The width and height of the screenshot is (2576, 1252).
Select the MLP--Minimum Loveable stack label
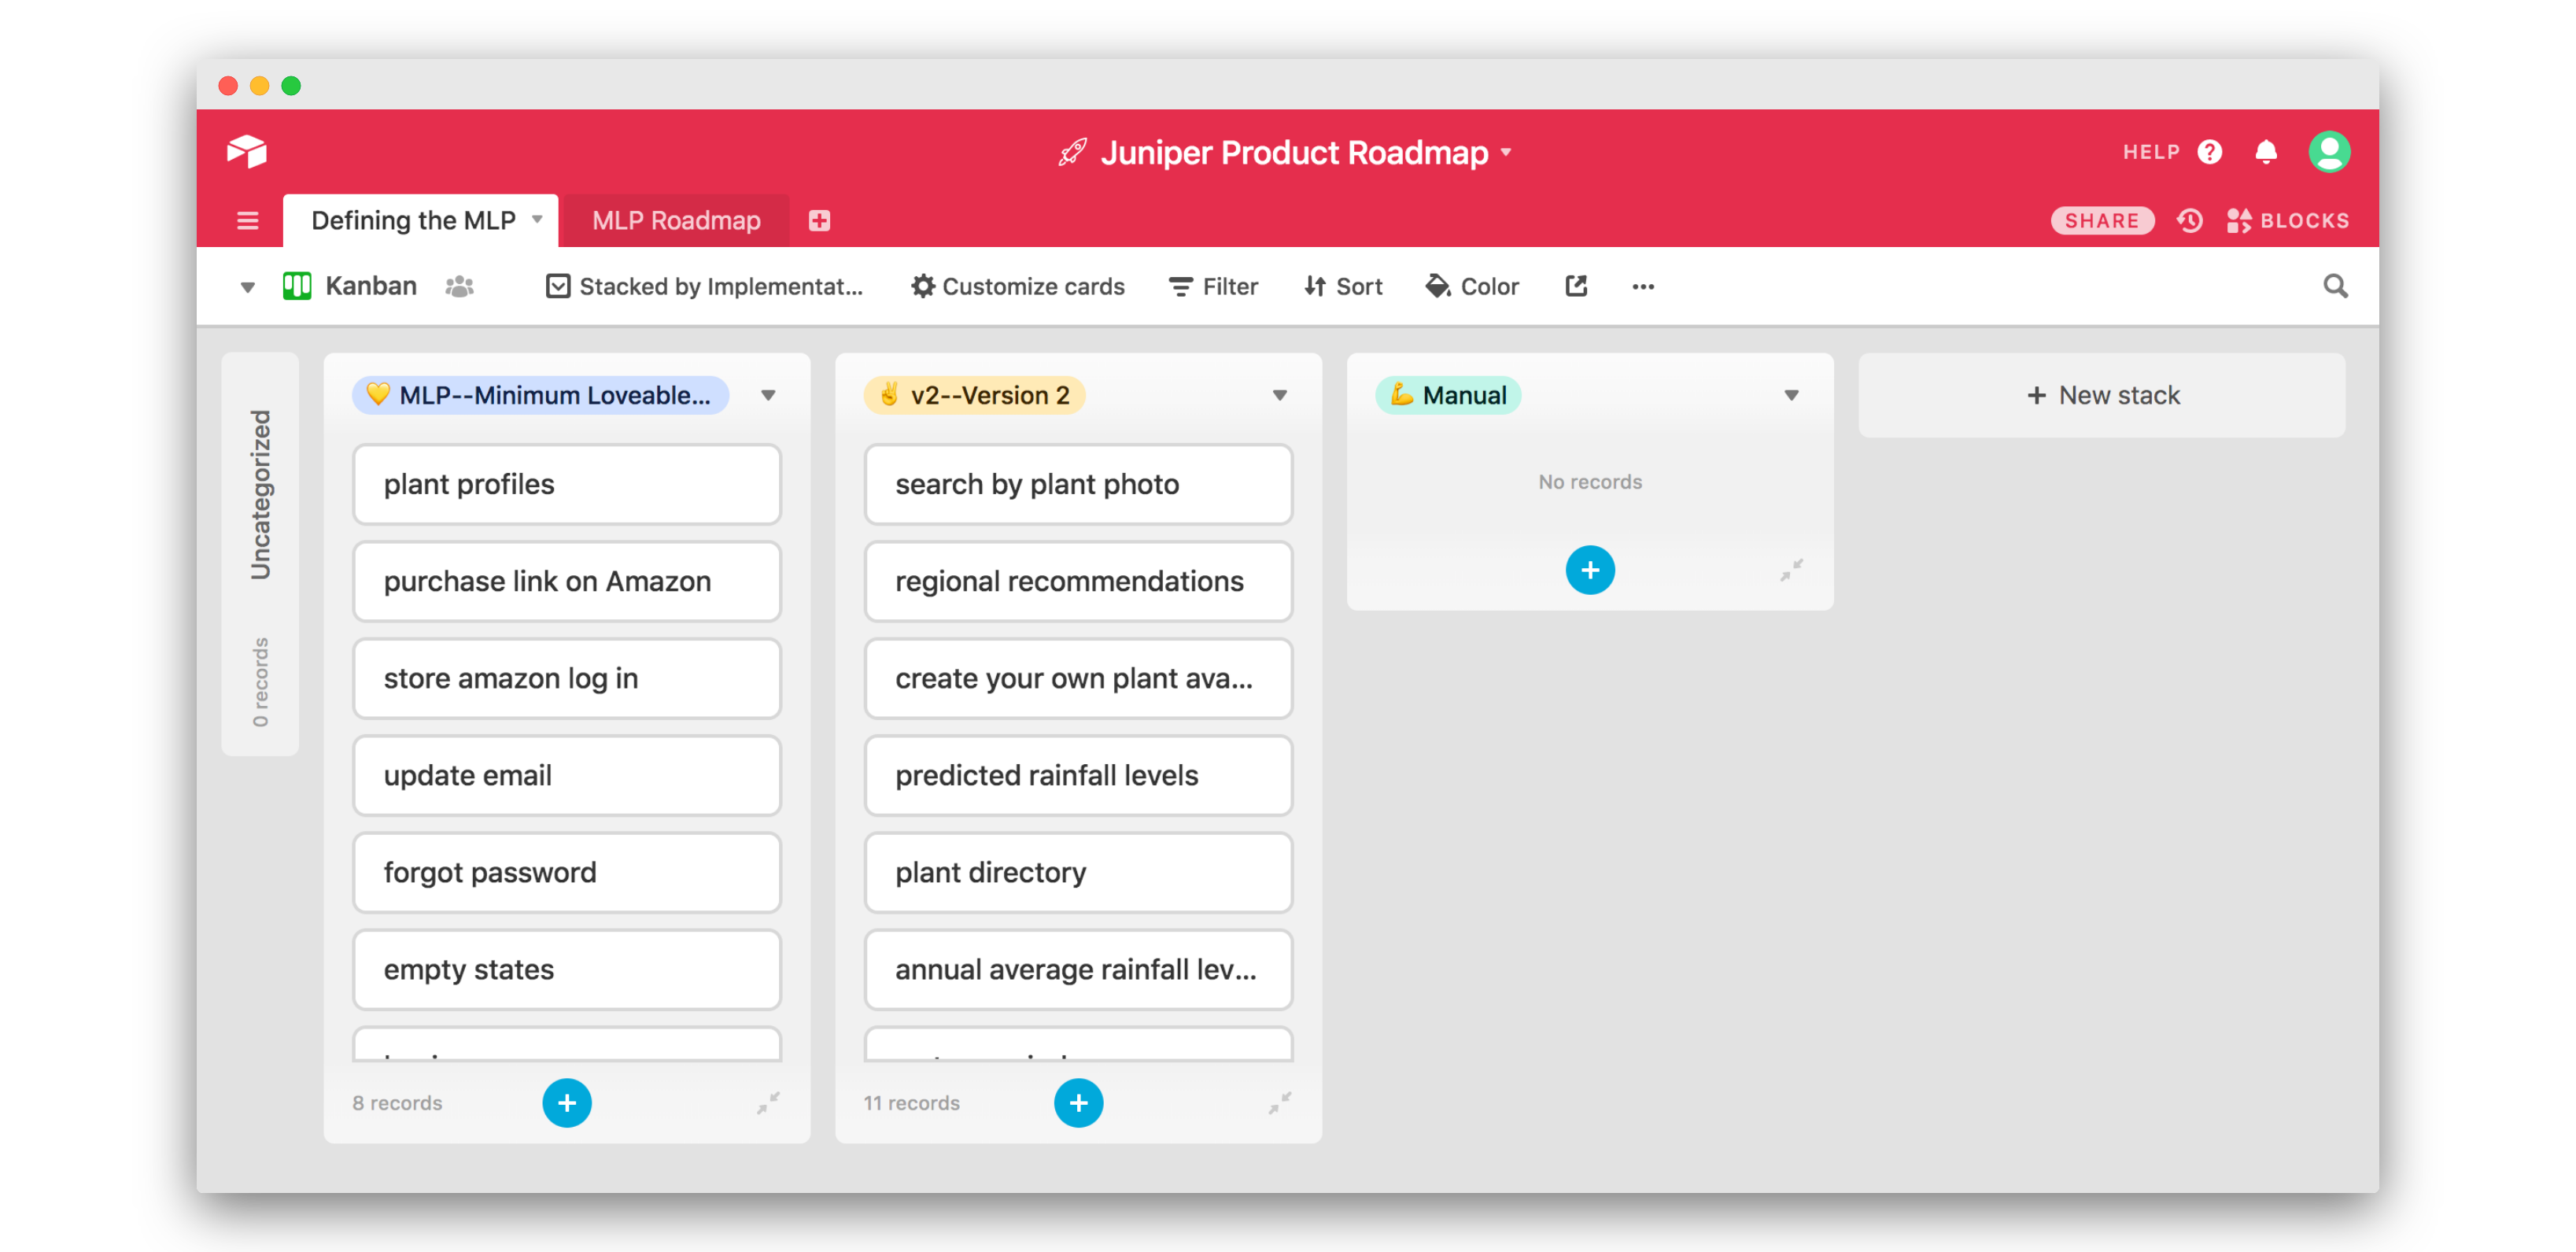540,396
